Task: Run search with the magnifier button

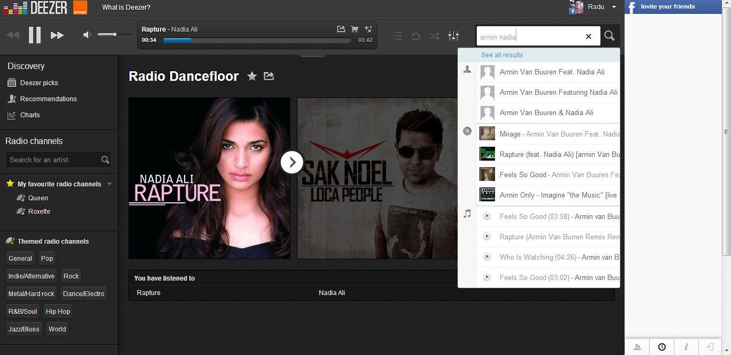Action: (x=610, y=36)
